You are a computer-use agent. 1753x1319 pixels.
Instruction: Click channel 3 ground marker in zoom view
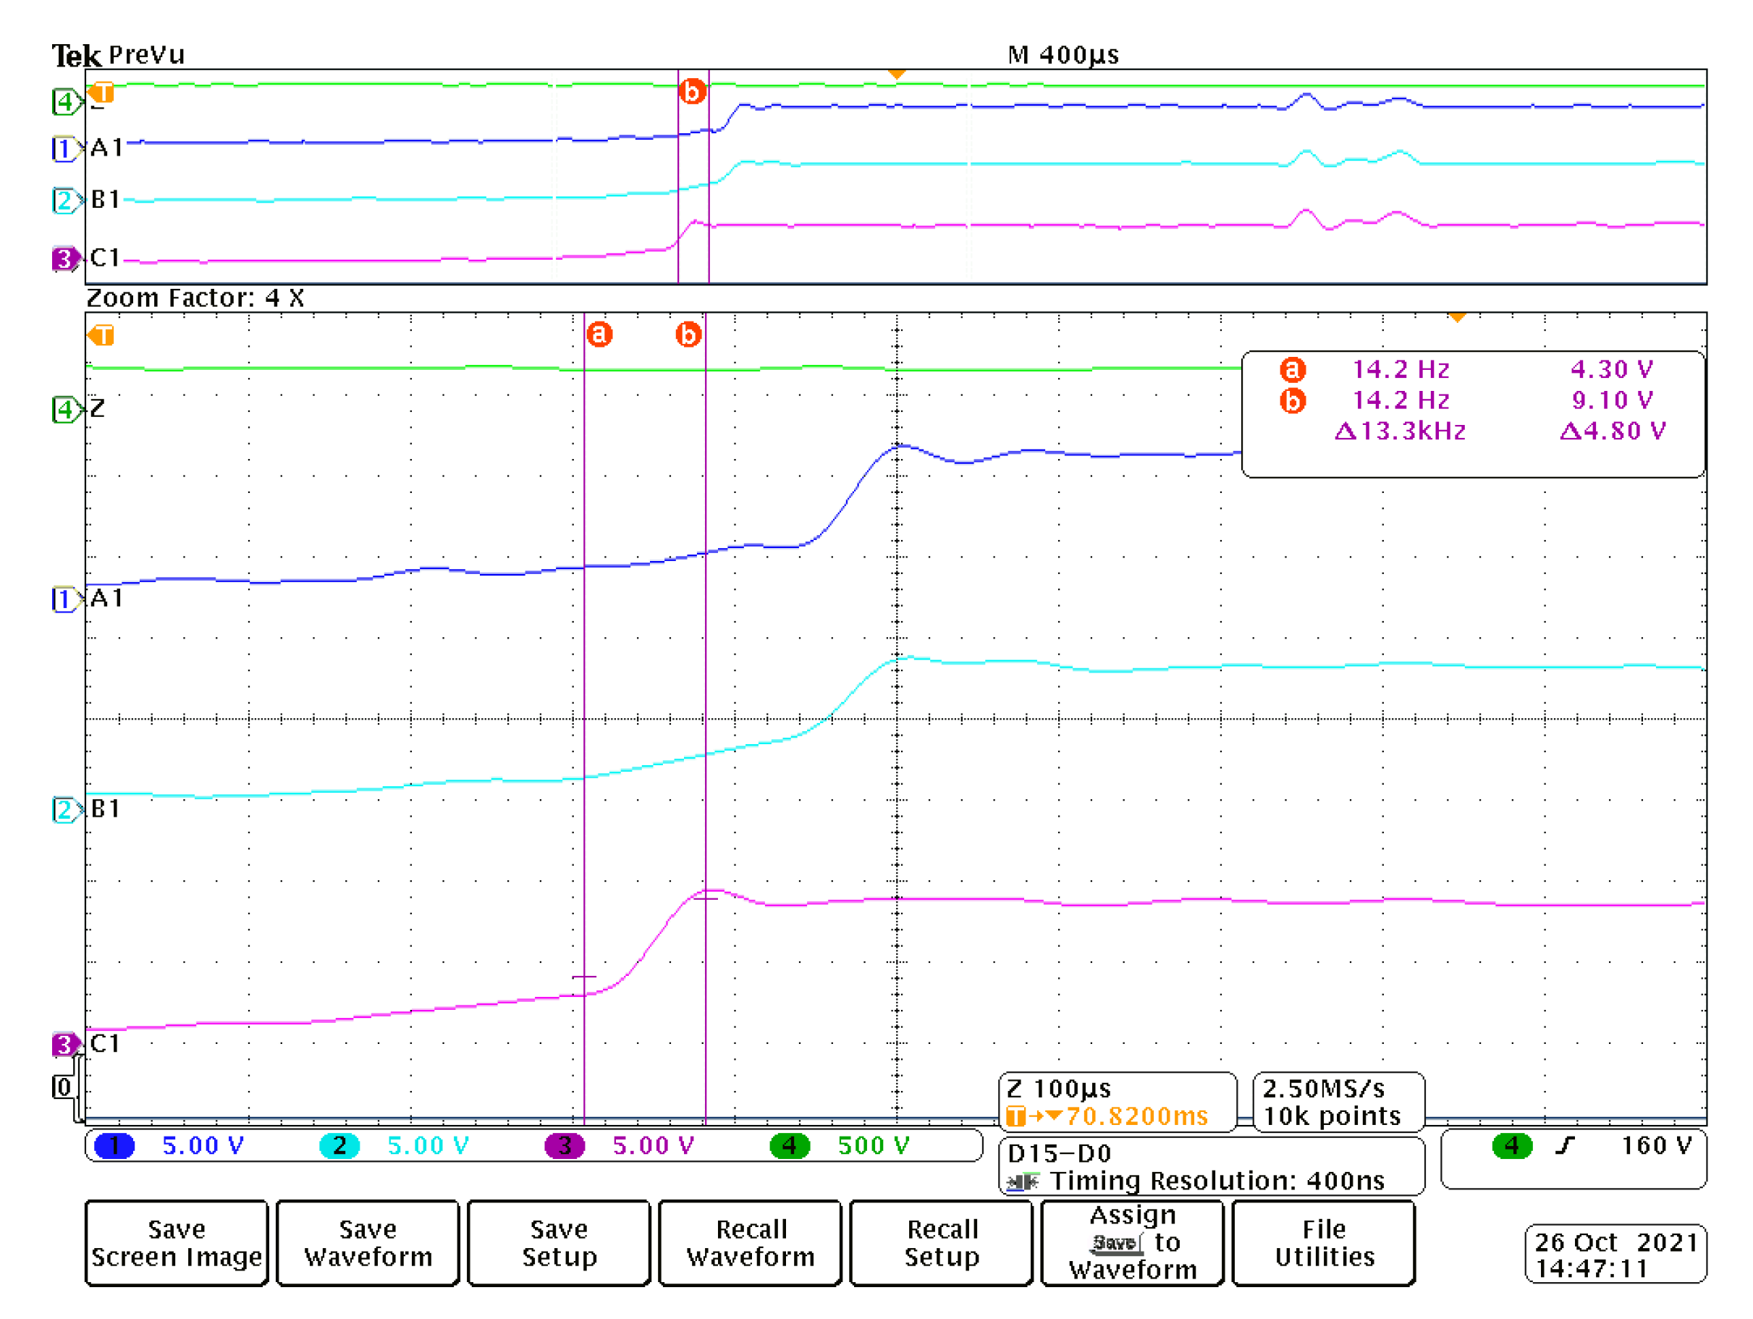tap(65, 1045)
